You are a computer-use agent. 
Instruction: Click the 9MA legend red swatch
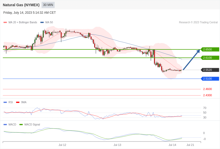[18, 102]
